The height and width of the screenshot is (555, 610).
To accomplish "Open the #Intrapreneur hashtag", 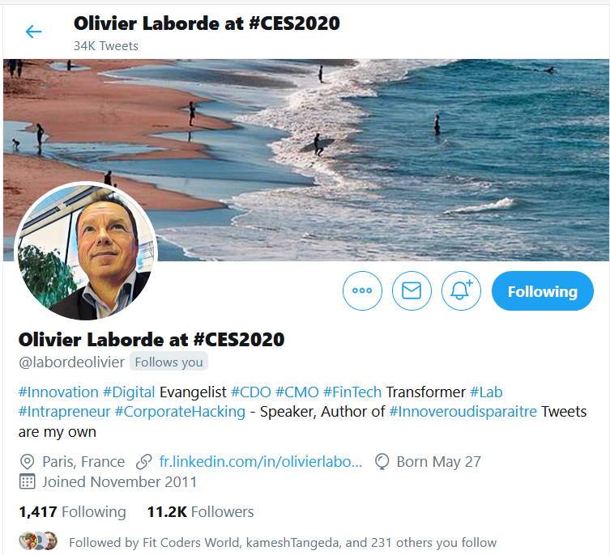I will [x=64, y=412].
